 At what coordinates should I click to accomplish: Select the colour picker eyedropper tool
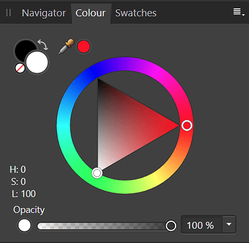[66, 47]
